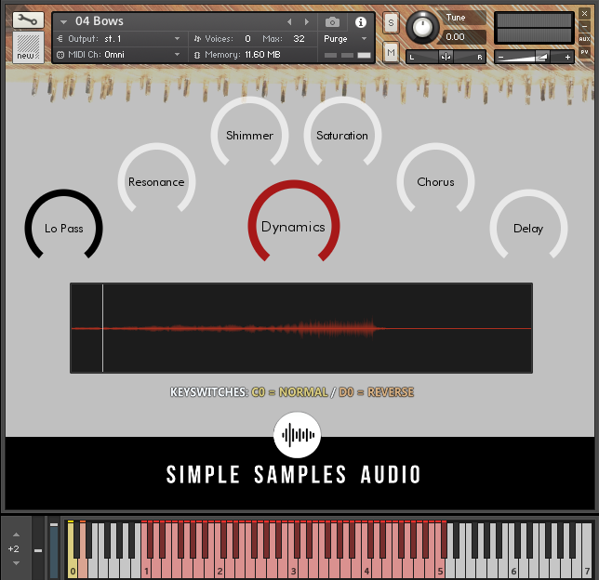
Task: Solo the instrument with S button
Action: [391, 23]
